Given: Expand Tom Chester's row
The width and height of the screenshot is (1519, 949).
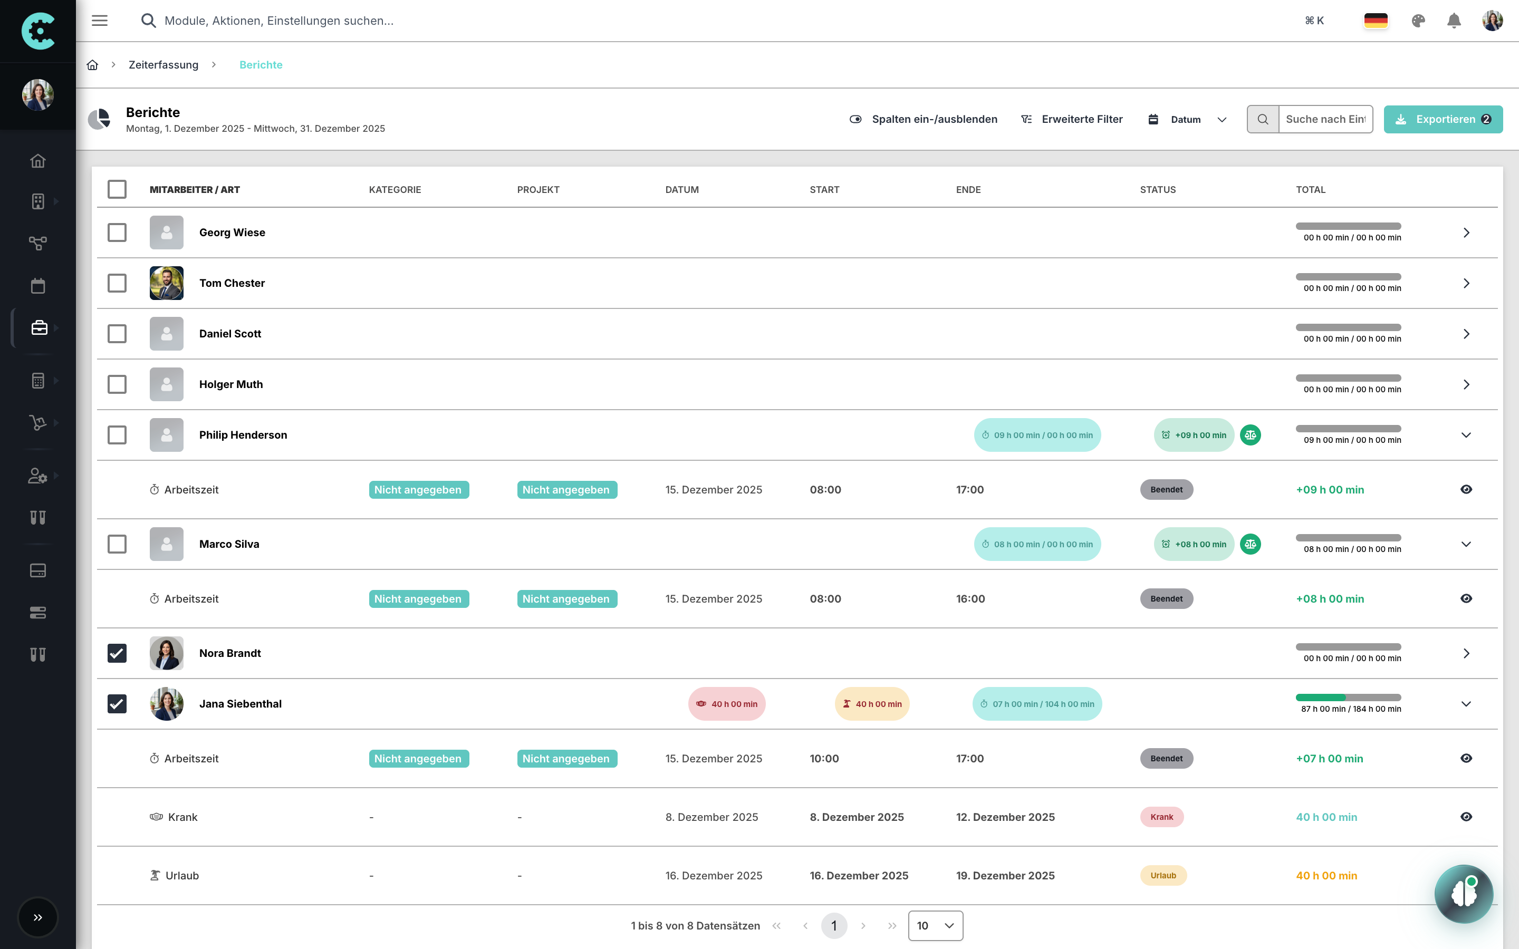Looking at the screenshot, I should [1466, 283].
